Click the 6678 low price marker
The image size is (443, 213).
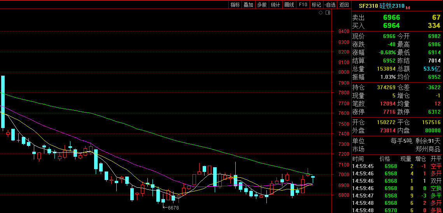[x=173, y=208]
